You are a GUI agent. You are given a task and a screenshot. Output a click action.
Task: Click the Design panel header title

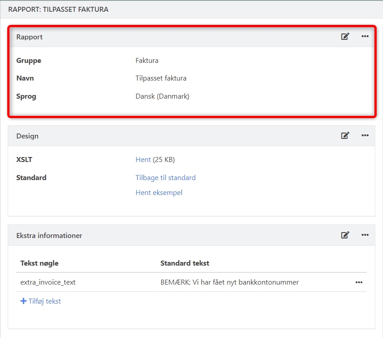pos(27,136)
